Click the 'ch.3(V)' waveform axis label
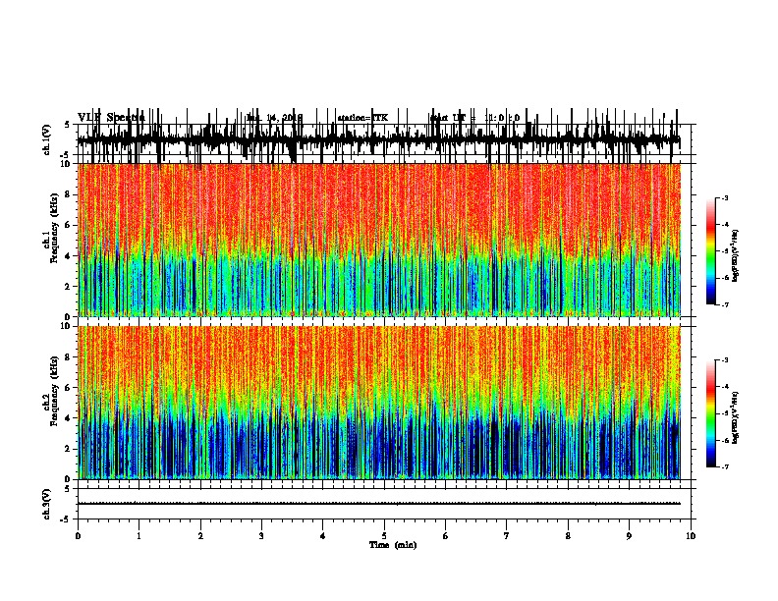The width and height of the screenshot is (778, 601). pyautogui.click(x=47, y=504)
